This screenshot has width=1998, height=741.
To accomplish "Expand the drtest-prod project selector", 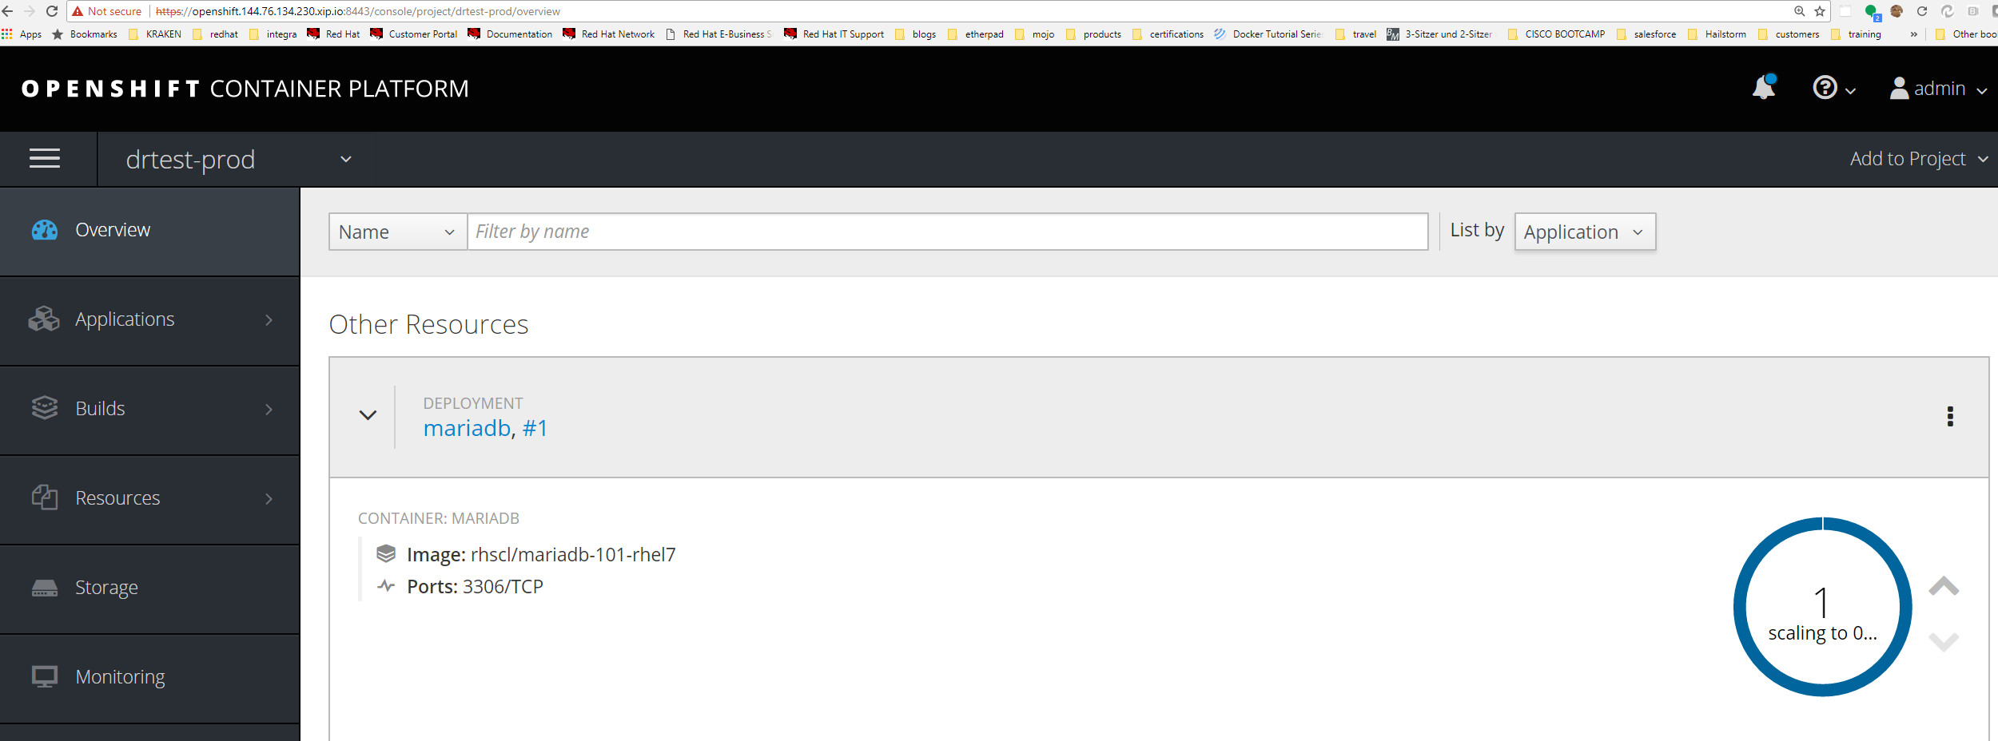I will [239, 160].
